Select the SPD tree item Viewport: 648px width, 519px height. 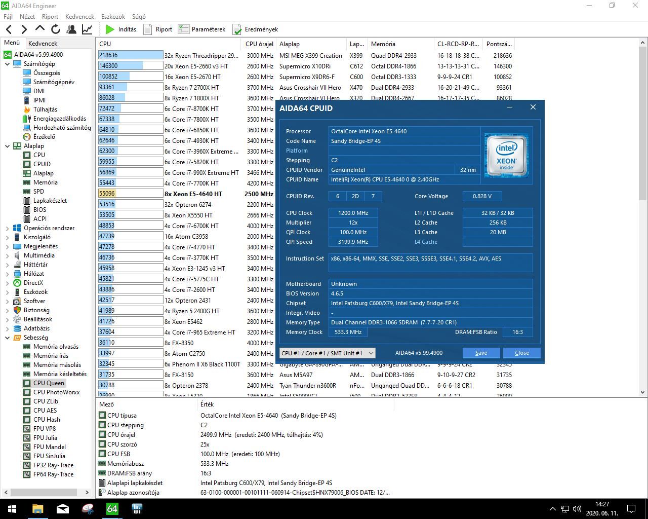(x=38, y=192)
